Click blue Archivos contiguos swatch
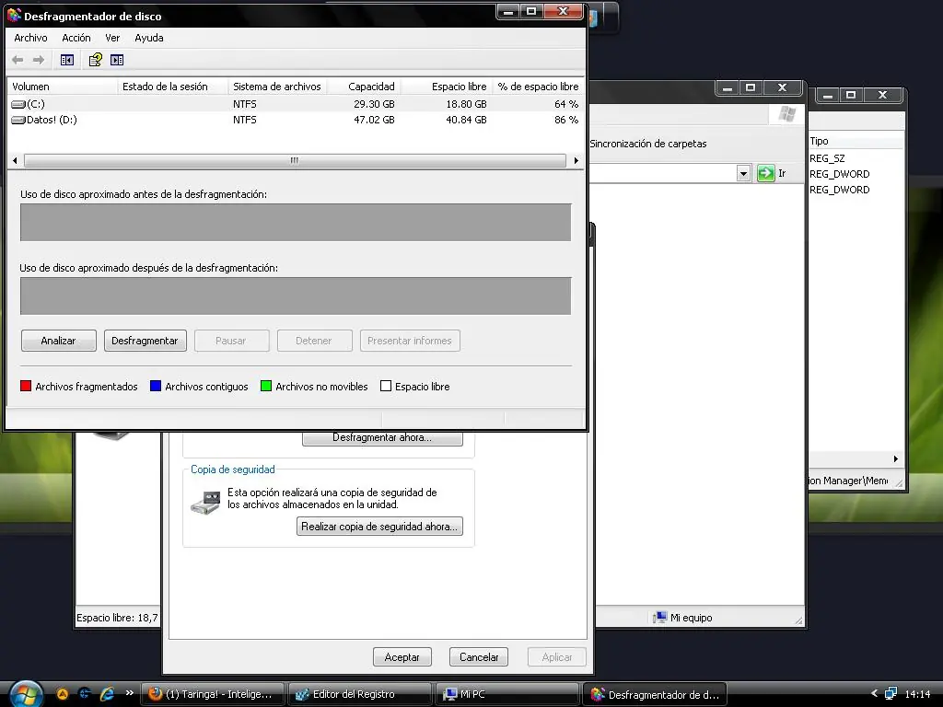Viewport: 943px width, 707px height. pyautogui.click(x=156, y=386)
